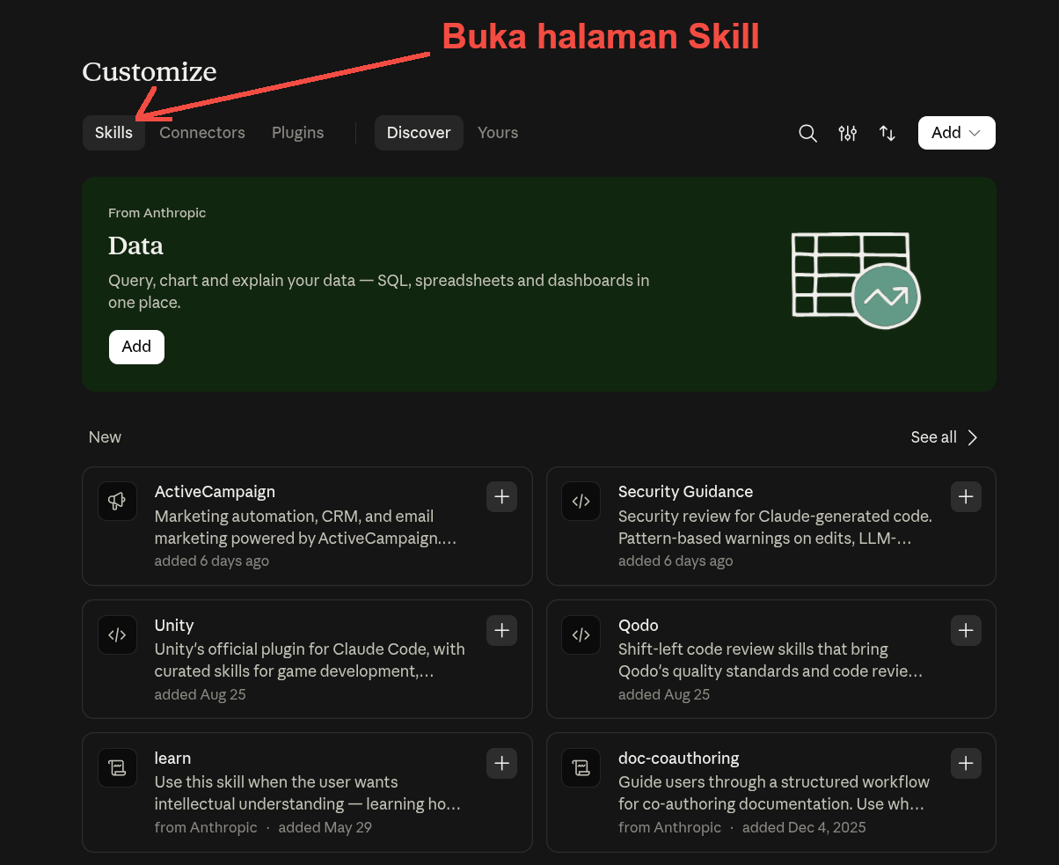1059x865 pixels.
Task: Click the Data spreadsheet chart illustration
Action: (855, 280)
